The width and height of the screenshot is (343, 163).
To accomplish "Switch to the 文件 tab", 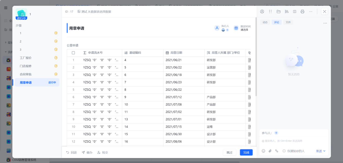I will (288, 22).
